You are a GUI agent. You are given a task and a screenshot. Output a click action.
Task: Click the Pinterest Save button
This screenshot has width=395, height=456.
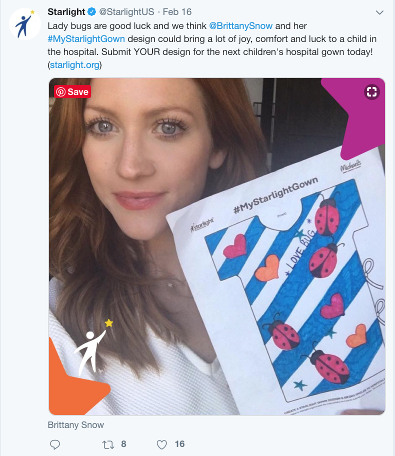coord(72,92)
